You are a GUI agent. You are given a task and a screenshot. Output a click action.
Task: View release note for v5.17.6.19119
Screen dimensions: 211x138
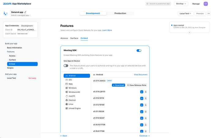click(x=146, y=99)
